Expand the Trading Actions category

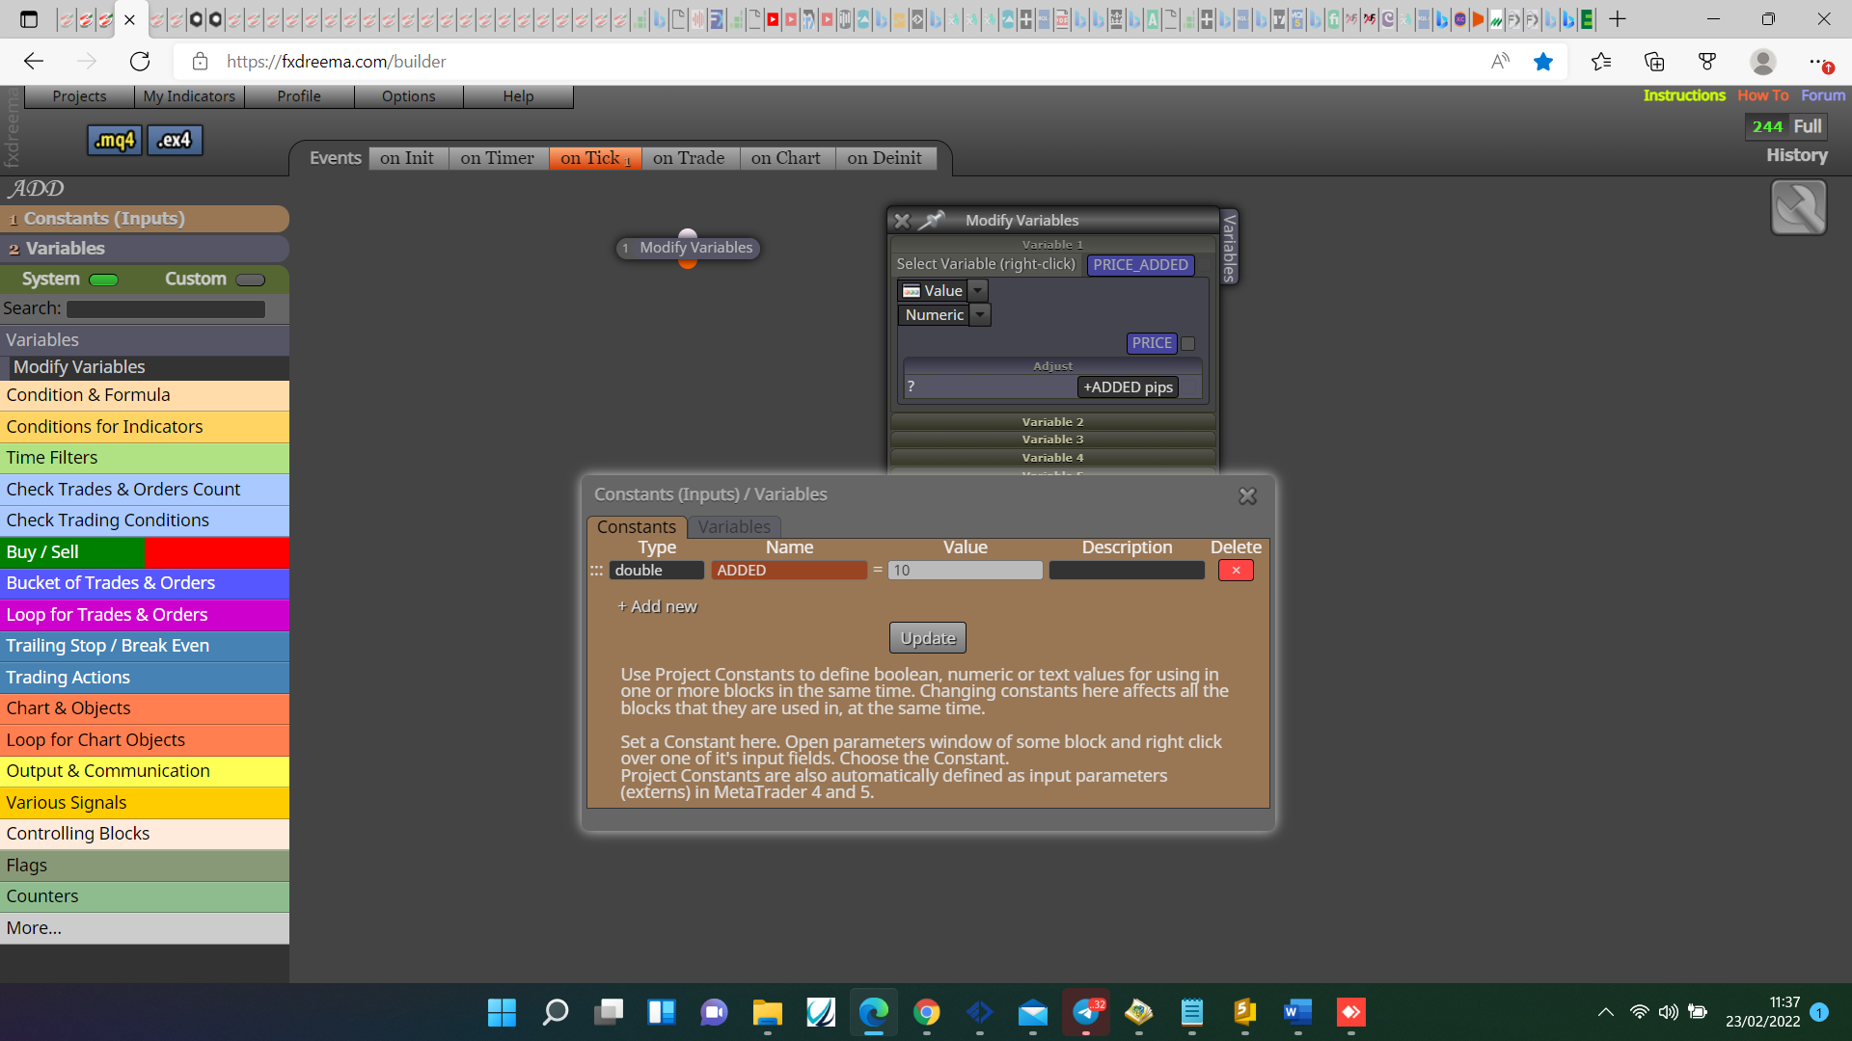tap(145, 678)
